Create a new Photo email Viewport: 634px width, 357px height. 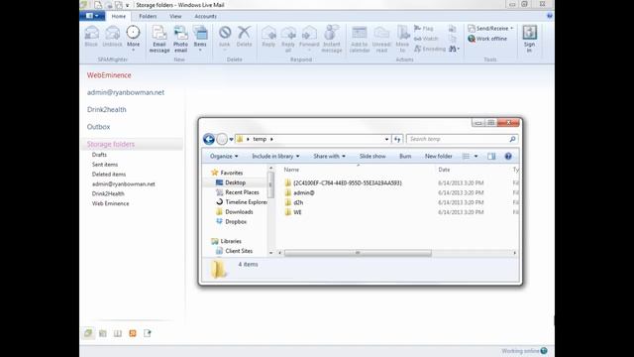pos(180,39)
